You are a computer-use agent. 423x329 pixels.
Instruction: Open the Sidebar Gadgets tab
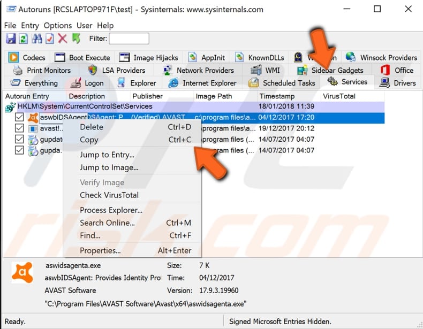[330, 70]
